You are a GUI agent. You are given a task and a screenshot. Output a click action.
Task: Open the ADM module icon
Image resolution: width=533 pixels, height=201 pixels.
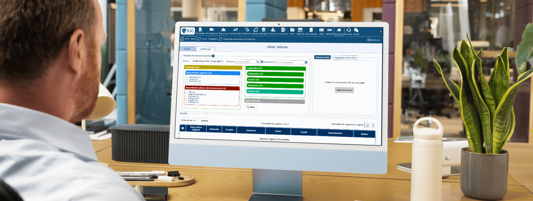pos(292,30)
